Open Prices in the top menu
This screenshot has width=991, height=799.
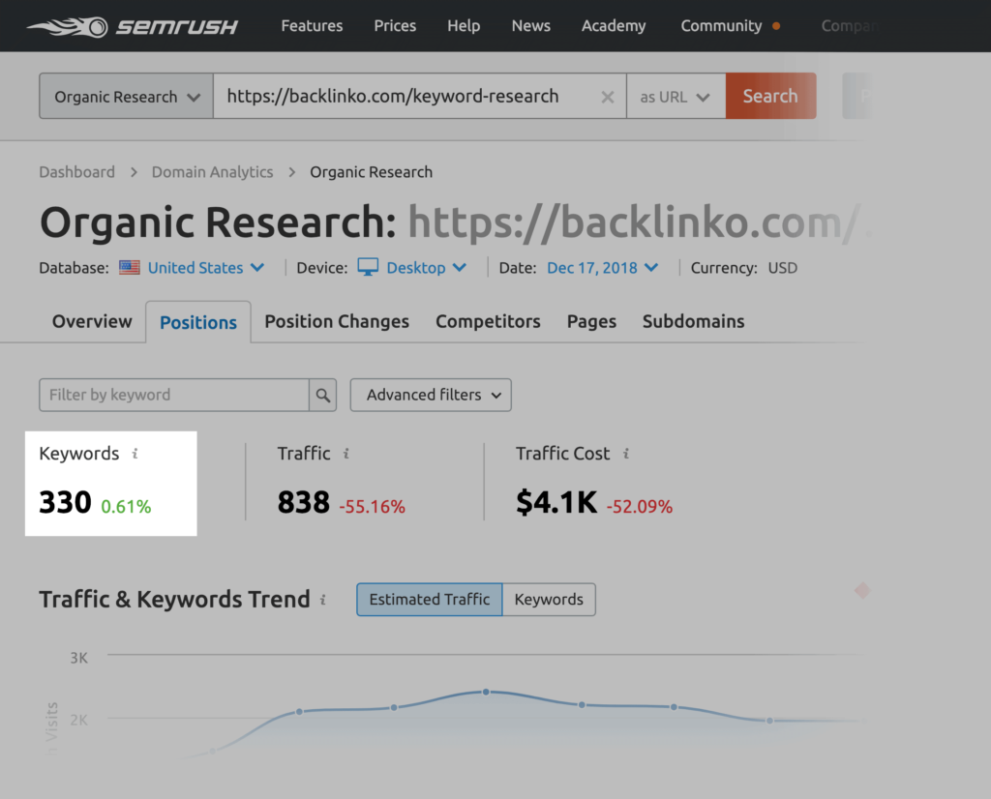click(395, 26)
